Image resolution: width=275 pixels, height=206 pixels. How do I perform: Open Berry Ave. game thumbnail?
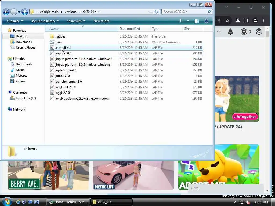pyautogui.click(x=48, y=175)
